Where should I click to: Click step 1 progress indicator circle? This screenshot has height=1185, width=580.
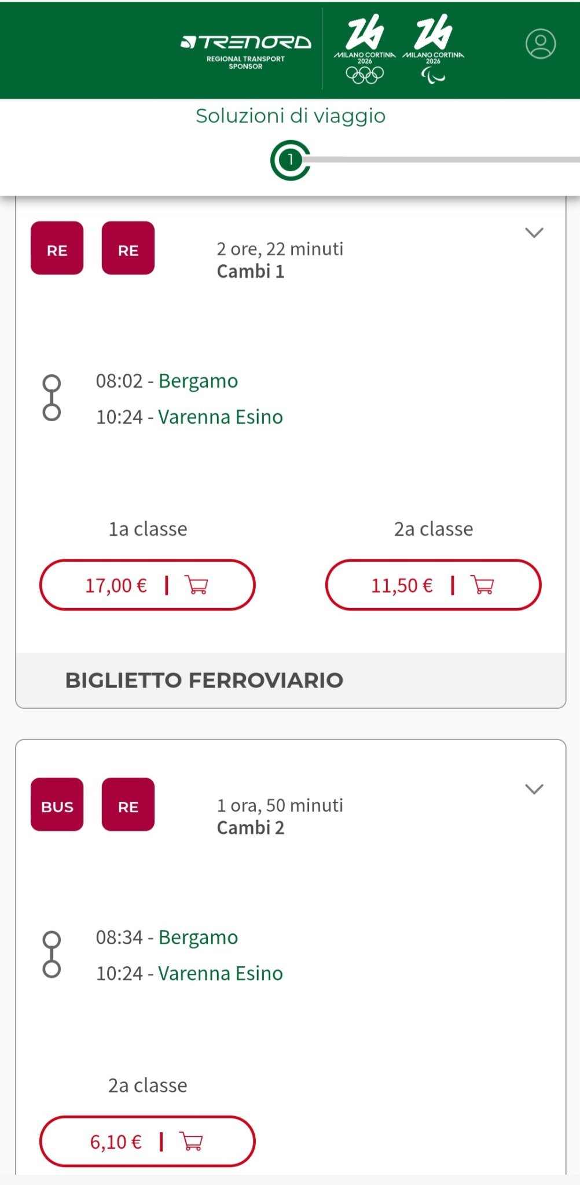pos(290,160)
